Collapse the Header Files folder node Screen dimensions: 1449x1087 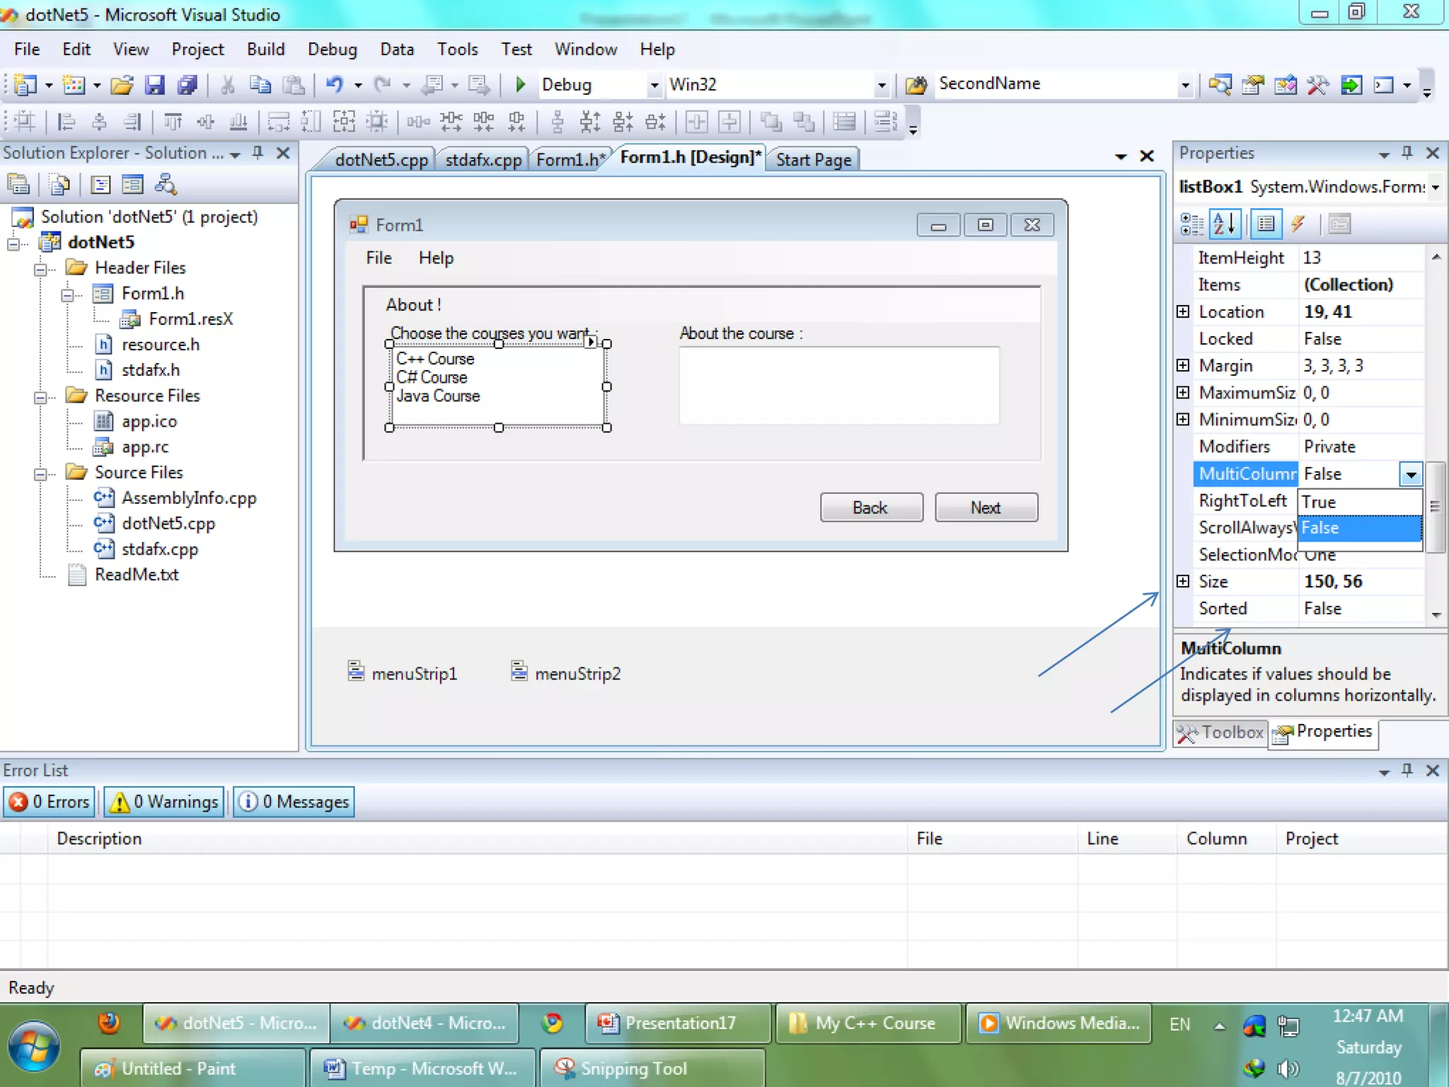(x=40, y=269)
